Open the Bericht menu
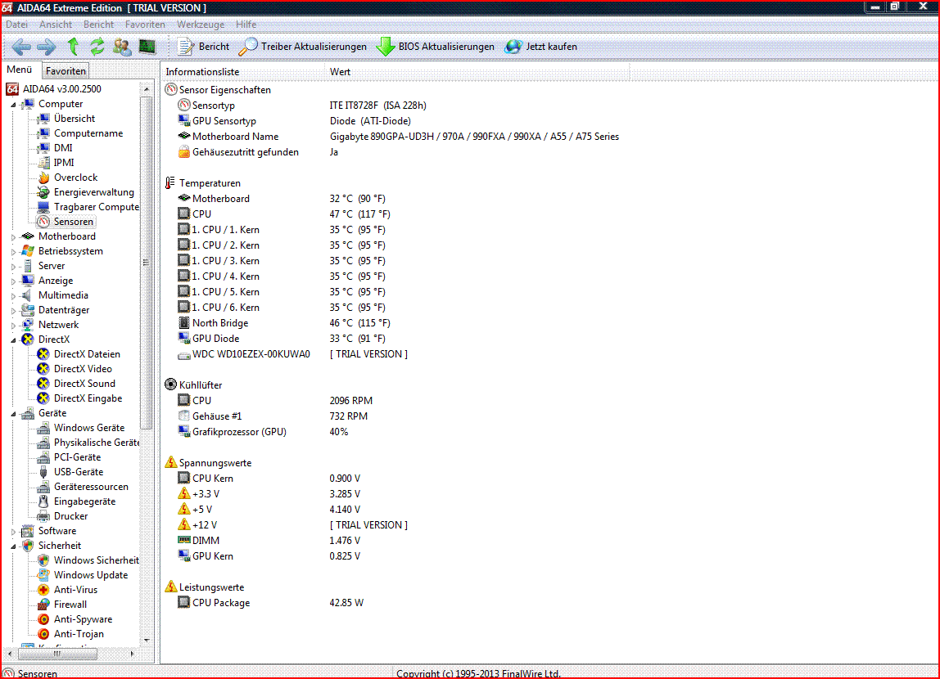This screenshot has height=679, width=940. [x=98, y=25]
